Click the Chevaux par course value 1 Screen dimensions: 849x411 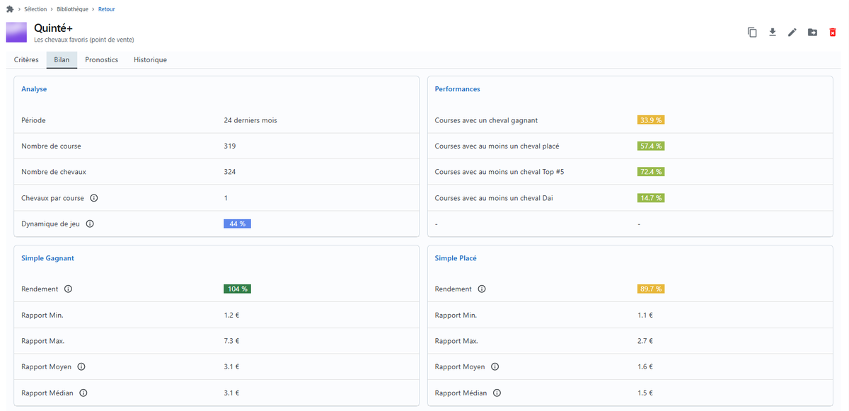226,198
